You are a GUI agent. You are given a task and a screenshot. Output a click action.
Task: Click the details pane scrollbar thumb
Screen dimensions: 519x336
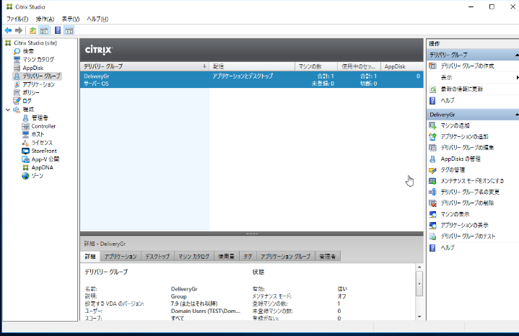click(x=419, y=284)
